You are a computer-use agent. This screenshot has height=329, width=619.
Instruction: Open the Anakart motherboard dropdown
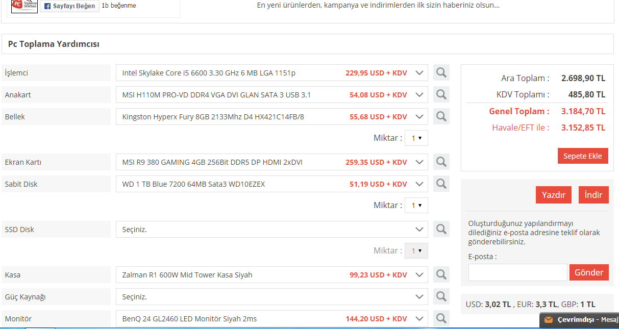click(272, 95)
